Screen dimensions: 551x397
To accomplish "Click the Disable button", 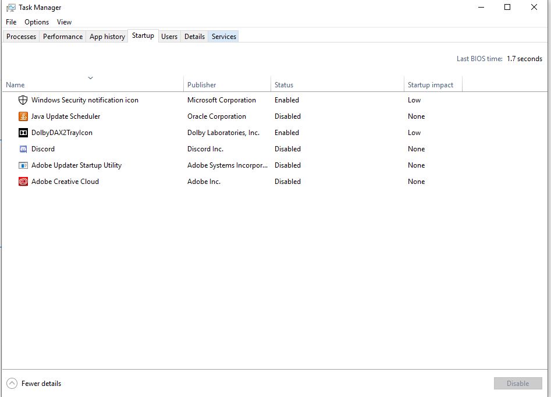I will 518,383.
